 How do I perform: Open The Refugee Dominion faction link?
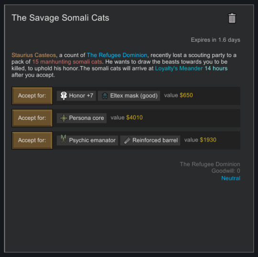coord(117,55)
